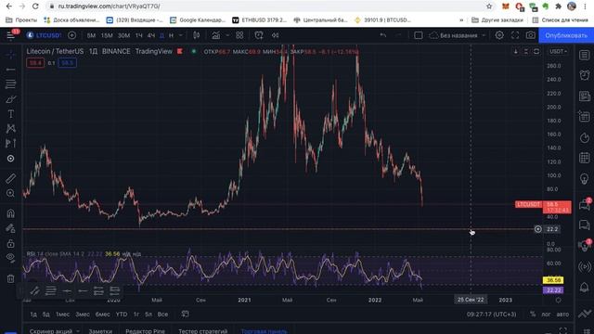594x334 pixels.
Task: Select the Fibonacci tools group in sidebar
Action: (x=10, y=84)
